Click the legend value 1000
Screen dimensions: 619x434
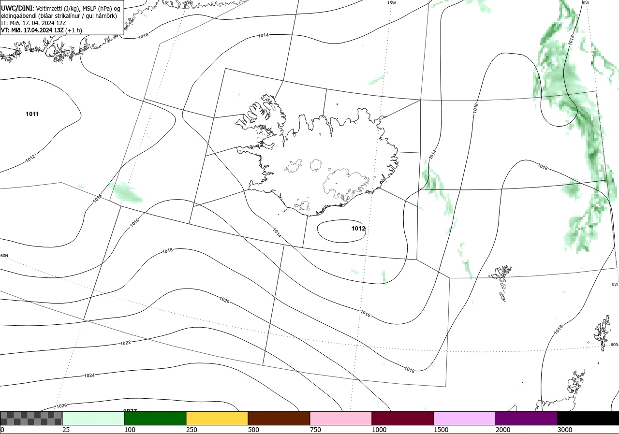379,430
